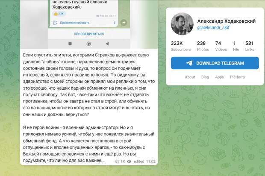Click the Telegram paper plane icon
The height and width of the screenshot is (176, 265).
[189, 63]
